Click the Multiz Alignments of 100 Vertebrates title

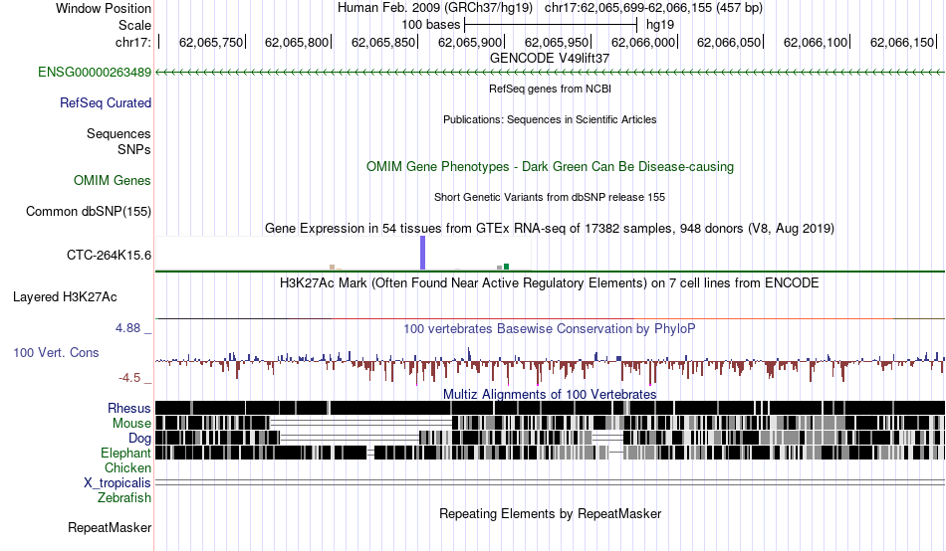click(x=550, y=394)
